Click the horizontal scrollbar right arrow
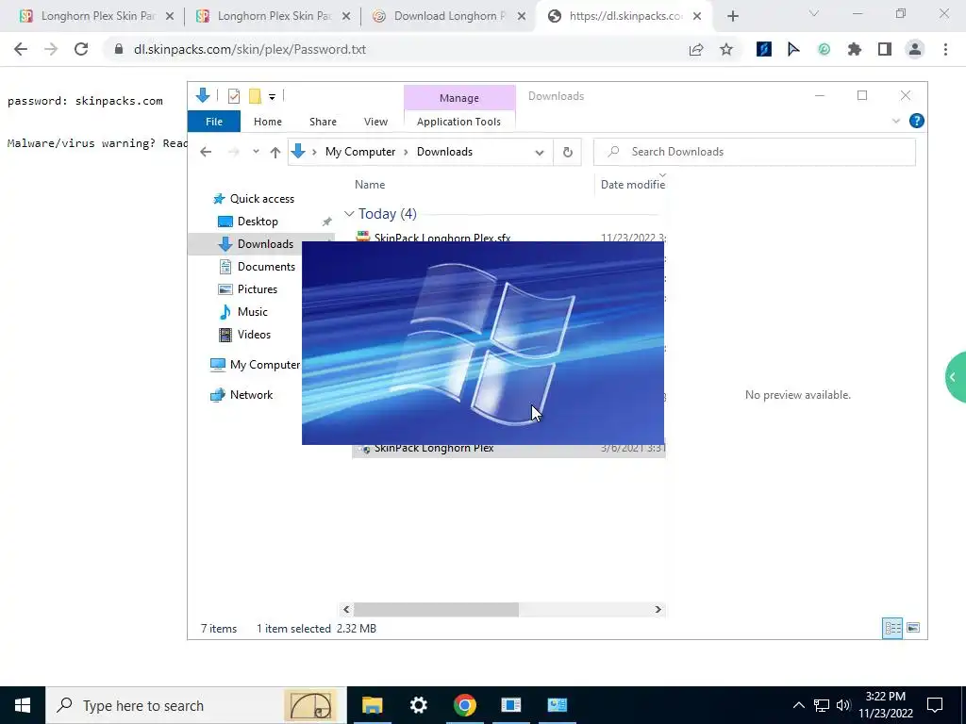Image resolution: width=966 pixels, height=724 pixels. [x=658, y=610]
